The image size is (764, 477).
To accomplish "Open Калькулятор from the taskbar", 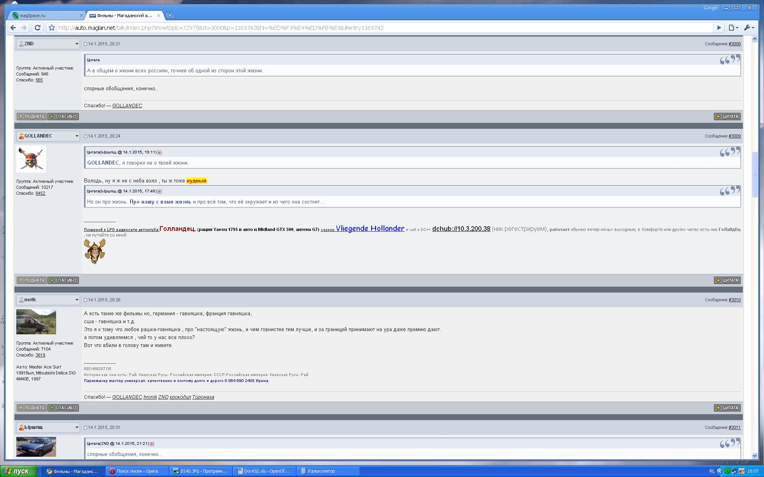I will [321, 471].
